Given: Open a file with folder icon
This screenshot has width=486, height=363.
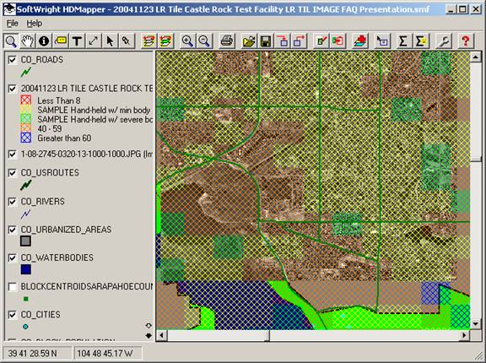Looking at the screenshot, I should tap(249, 41).
